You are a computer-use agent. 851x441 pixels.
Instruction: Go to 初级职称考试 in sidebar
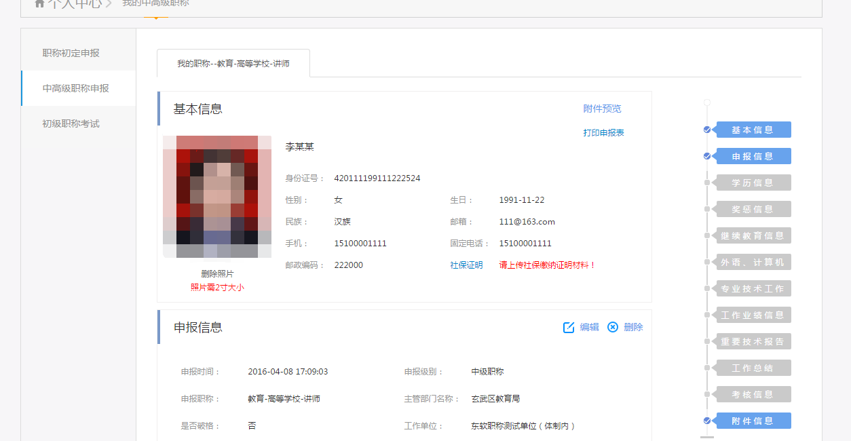[x=71, y=123]
